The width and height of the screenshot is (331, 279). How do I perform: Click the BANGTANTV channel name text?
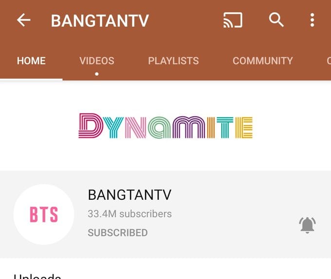pos(129,195)
